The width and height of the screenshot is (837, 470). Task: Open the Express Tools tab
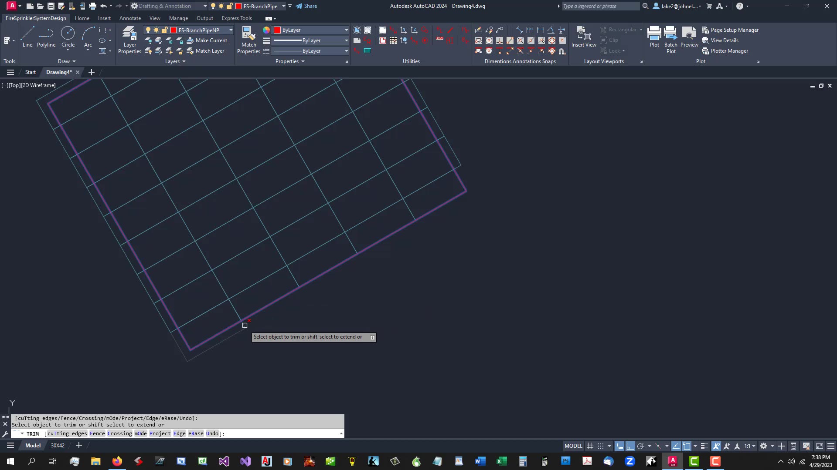237,18
